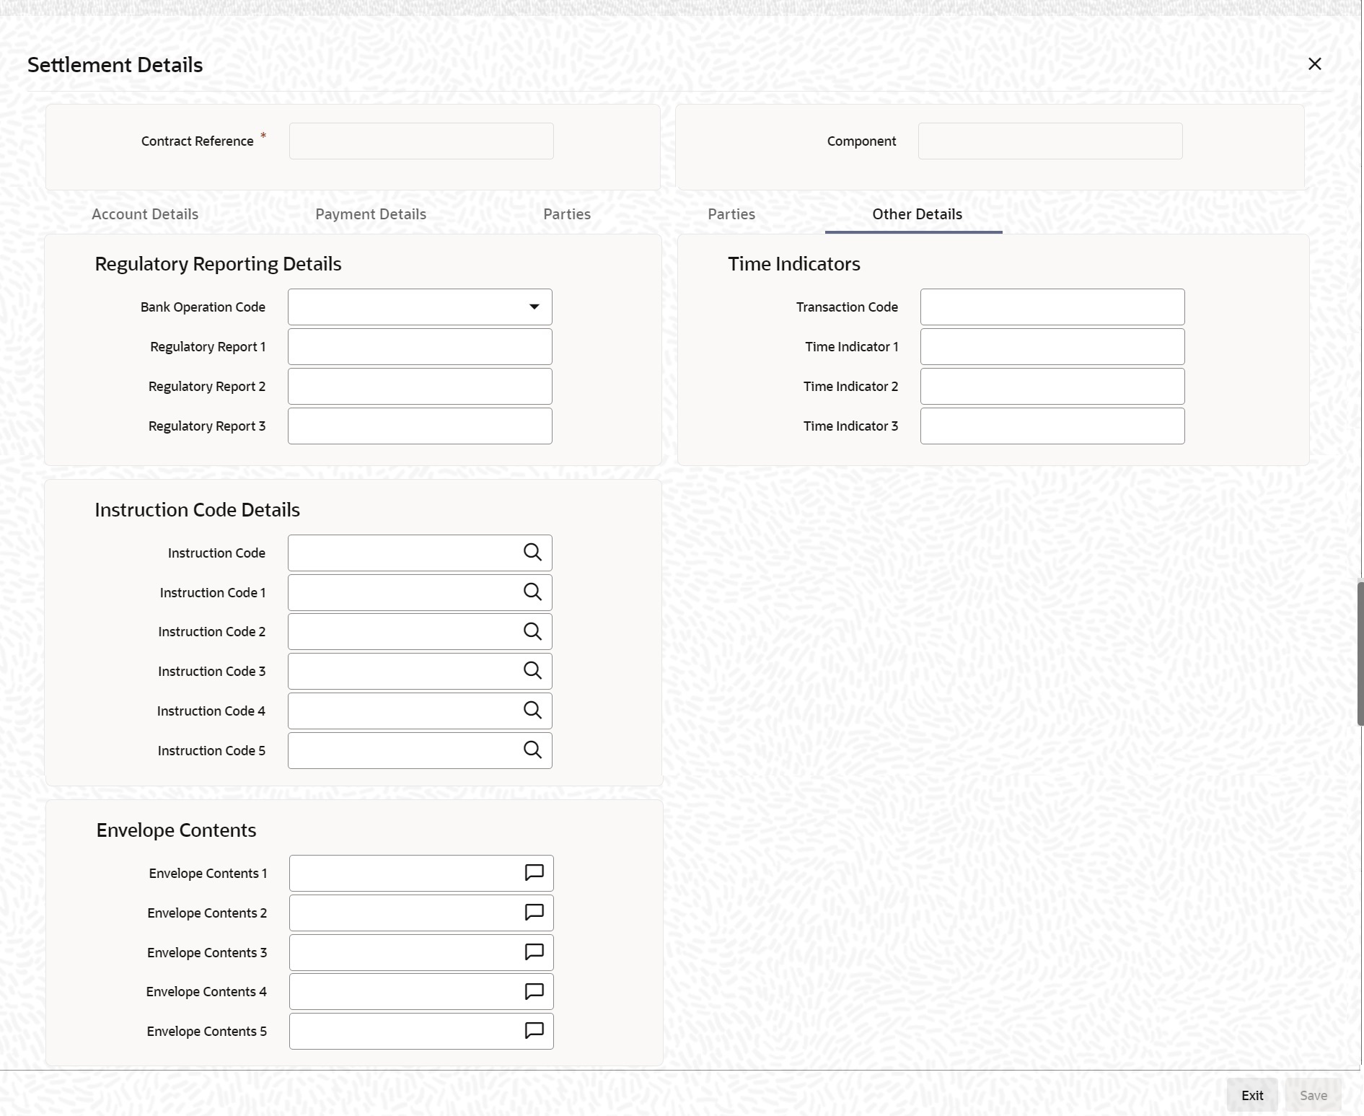Focus the Contract Reference field
Screen dimensions: 1364x1116
click(x=421, y=141)
